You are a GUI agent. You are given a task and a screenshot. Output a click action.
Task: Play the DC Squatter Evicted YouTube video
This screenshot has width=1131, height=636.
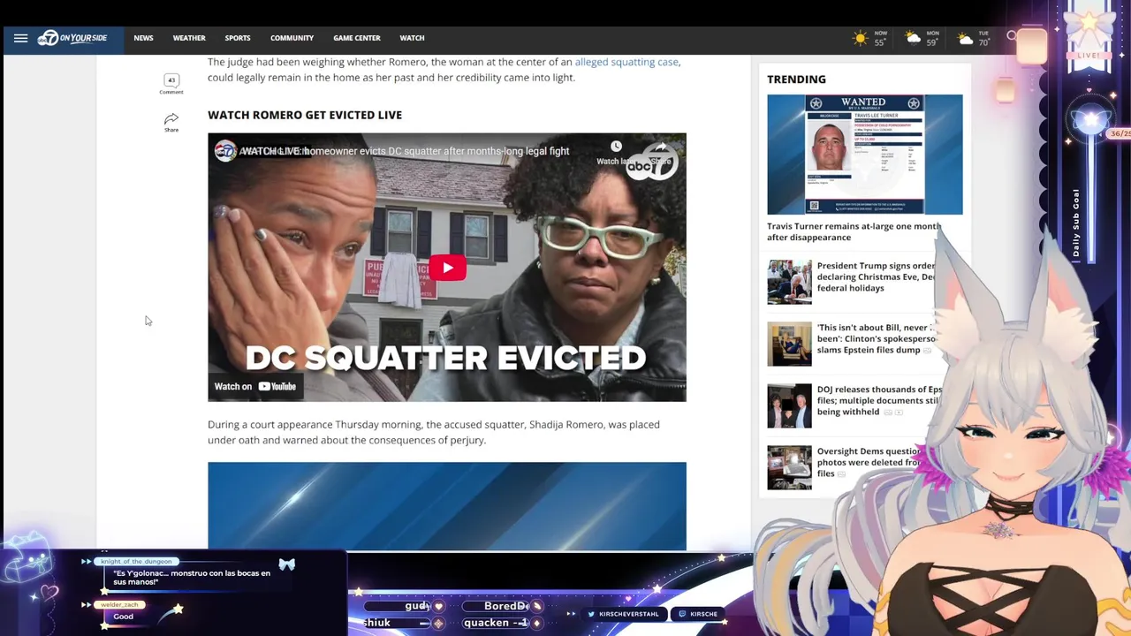pos(447,268)
